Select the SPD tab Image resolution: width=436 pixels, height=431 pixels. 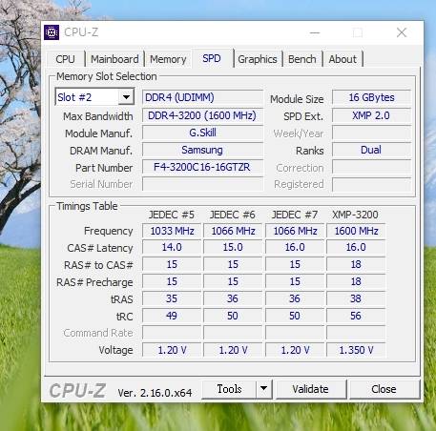point(212,58)
